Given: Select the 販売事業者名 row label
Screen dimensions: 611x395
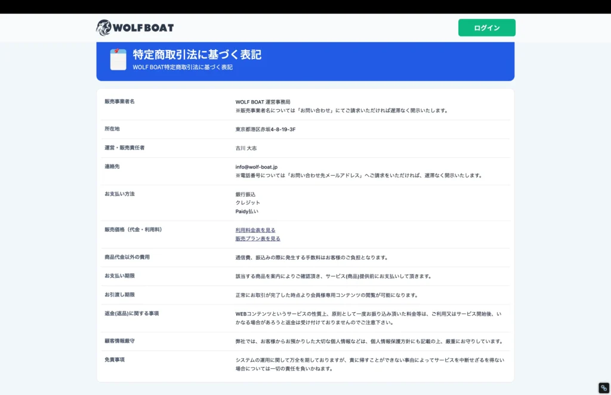Looking at the screenshot, I should point(120,101).
